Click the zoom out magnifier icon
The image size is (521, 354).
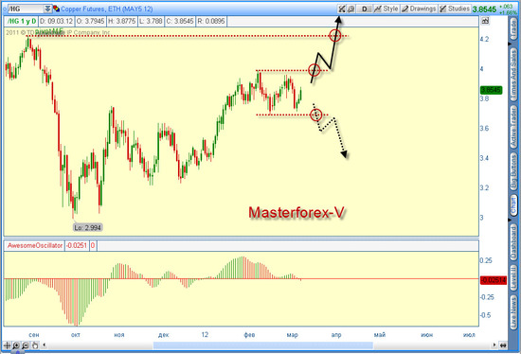pyautogui.click(x=26, y=345)
